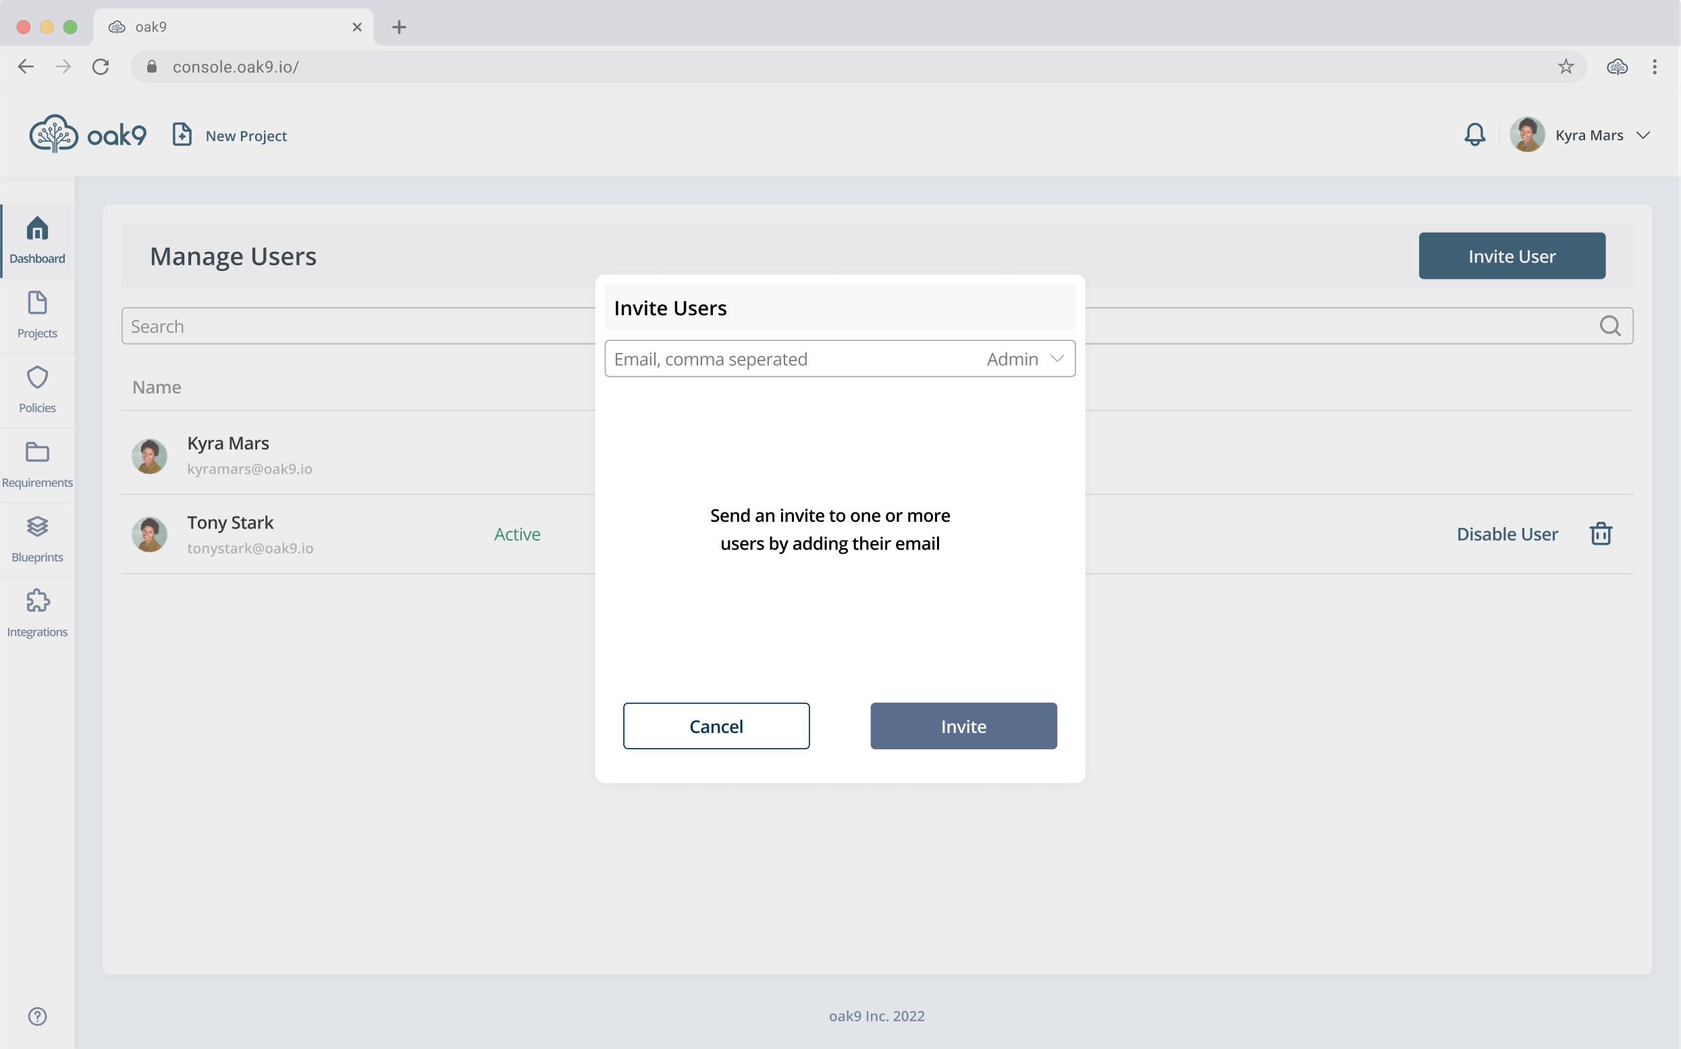Open Projects in sidebar
The width and height of the screenshot is (1681, 1049).
pyautogui.click(x=37, y=315)
